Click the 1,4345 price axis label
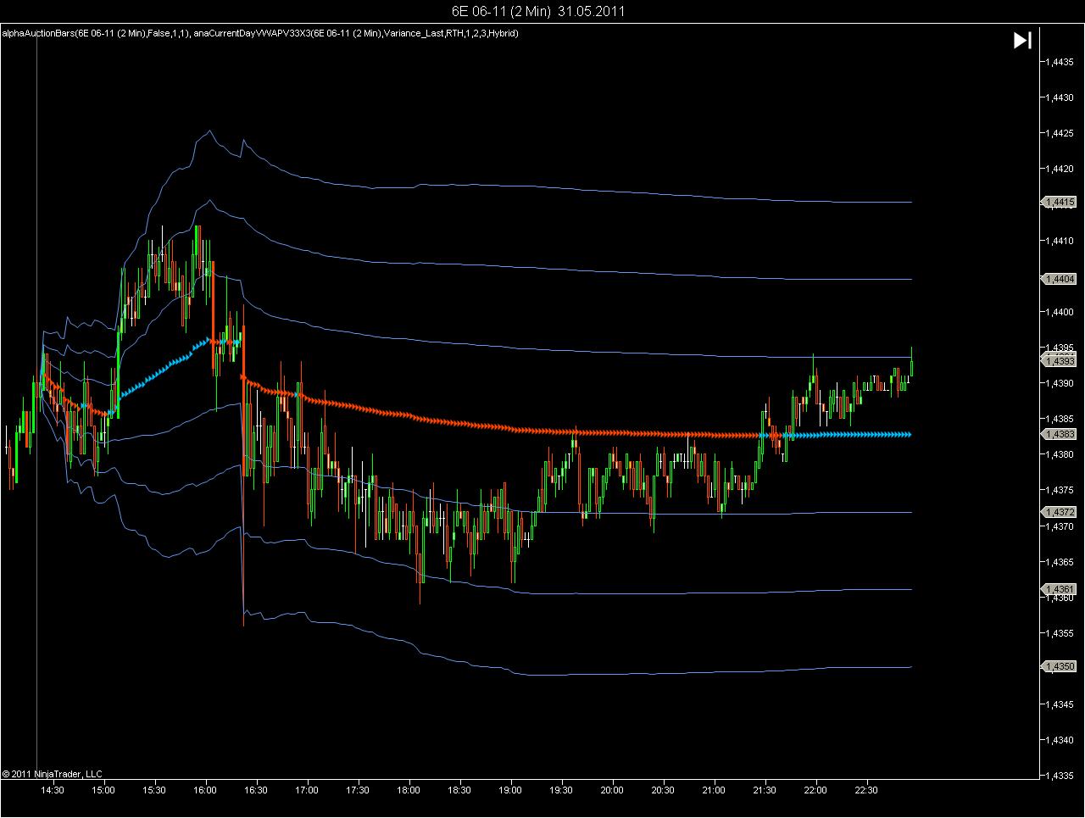The image size is (1085, 818). (1061, 704)
